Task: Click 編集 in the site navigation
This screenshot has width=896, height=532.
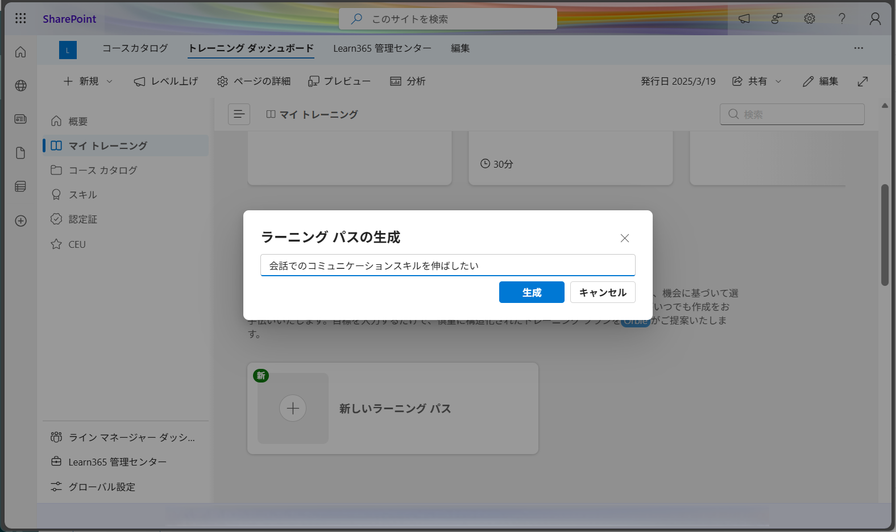Action: (461, 48)
